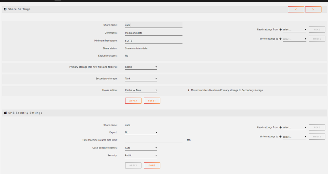328x174 pixels.
Task: Open Share Settings 'Write settings to' dropdown
Action: (x=295, y=39)
